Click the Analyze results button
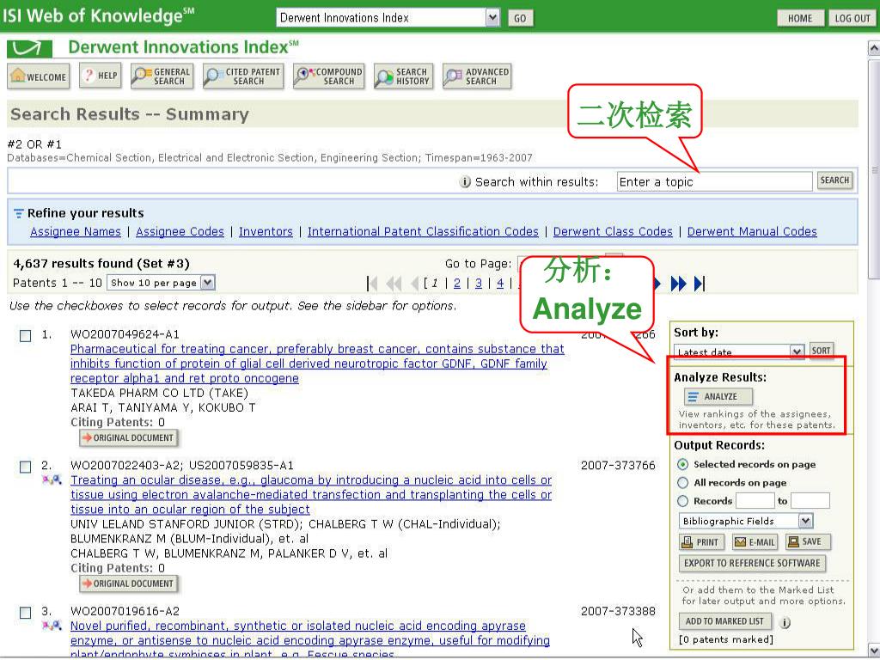Image resolution: width=880 pixels, height=660 pixels. (718, 397)
